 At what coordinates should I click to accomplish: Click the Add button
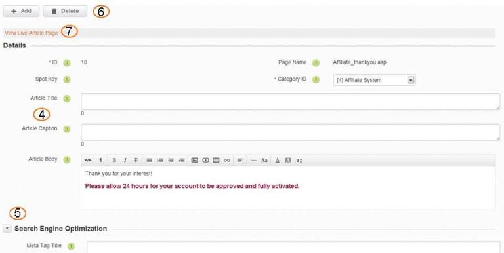(21, 11)
